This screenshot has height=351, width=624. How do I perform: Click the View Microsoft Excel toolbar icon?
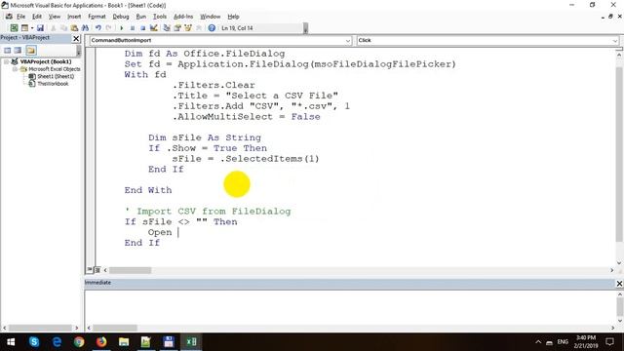pos(14,28)
